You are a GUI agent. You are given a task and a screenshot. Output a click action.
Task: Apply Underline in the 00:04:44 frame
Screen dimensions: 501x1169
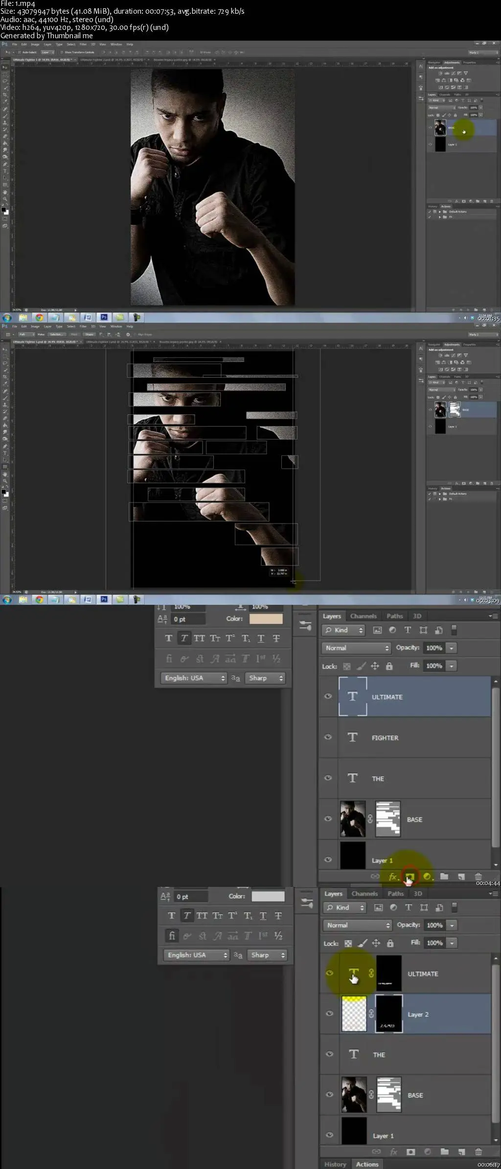[261, 638]
